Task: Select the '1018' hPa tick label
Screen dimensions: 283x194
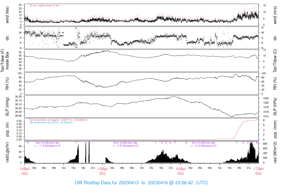Action: (266, 107)
